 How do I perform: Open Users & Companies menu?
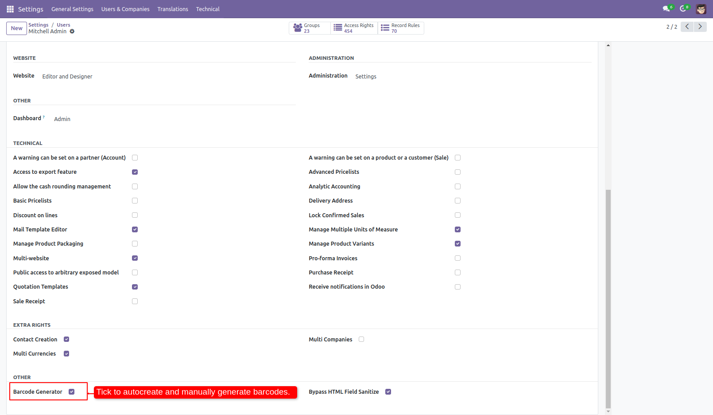(x=125, y=9)
